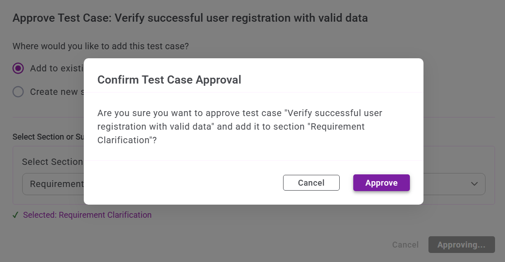Click the 'Selected: Requirement Clarification' text
The image size is (505, 262).
pos(87,215)
